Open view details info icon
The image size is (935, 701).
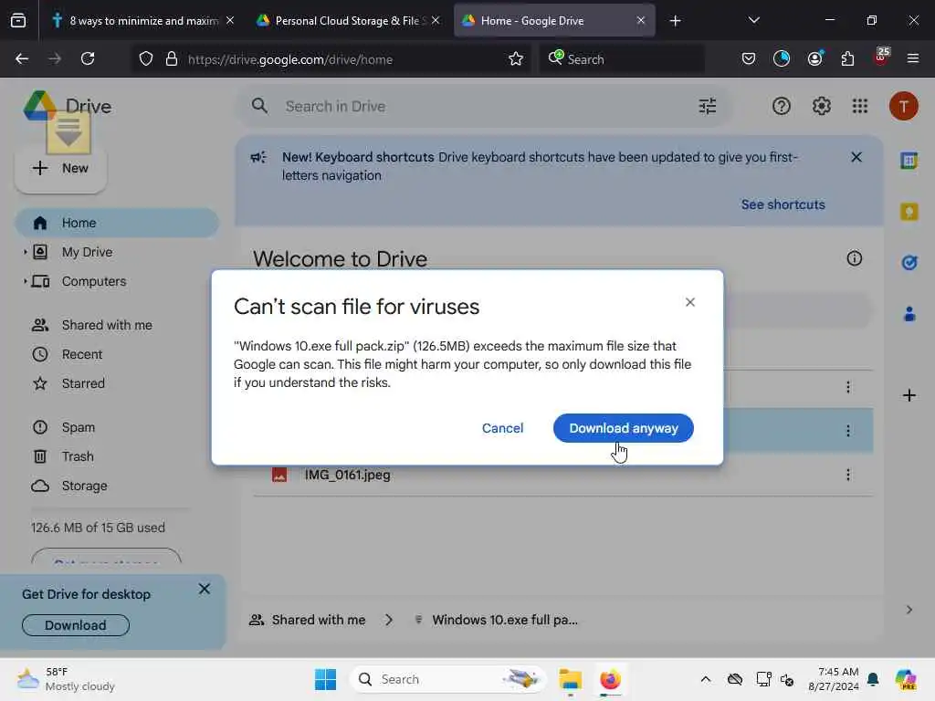coord(854,258)
